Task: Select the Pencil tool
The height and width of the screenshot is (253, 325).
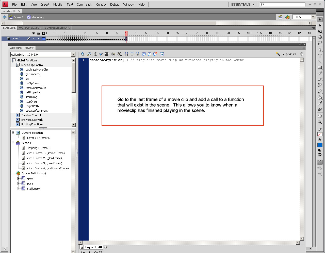Action: click(320, 73)
